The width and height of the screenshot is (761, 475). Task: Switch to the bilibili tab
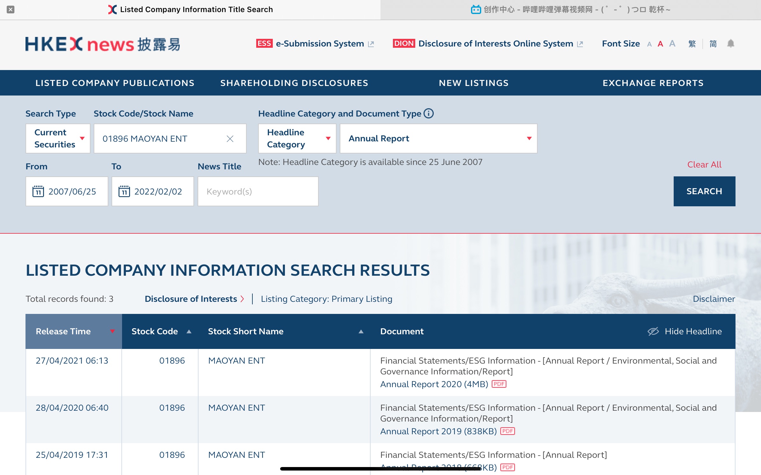[570, 10]
